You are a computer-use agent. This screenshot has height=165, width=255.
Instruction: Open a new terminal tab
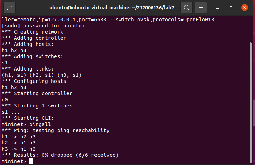pyautogui.click(x=10, y=8)
